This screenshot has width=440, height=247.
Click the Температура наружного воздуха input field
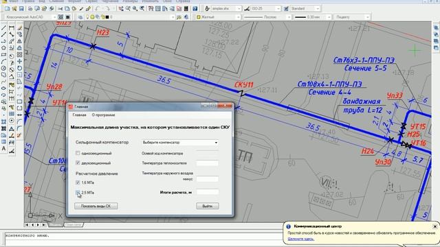click(x=208, y=179)
